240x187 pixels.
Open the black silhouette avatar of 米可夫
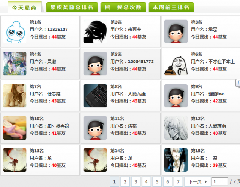pos(95,31)
